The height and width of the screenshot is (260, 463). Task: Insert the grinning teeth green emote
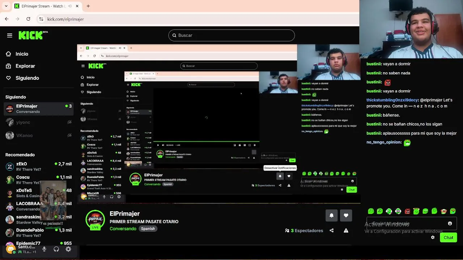[425, 211]
